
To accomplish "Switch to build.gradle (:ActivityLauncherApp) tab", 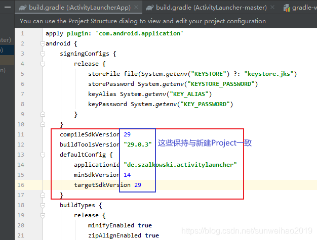I will pos(80,8).
